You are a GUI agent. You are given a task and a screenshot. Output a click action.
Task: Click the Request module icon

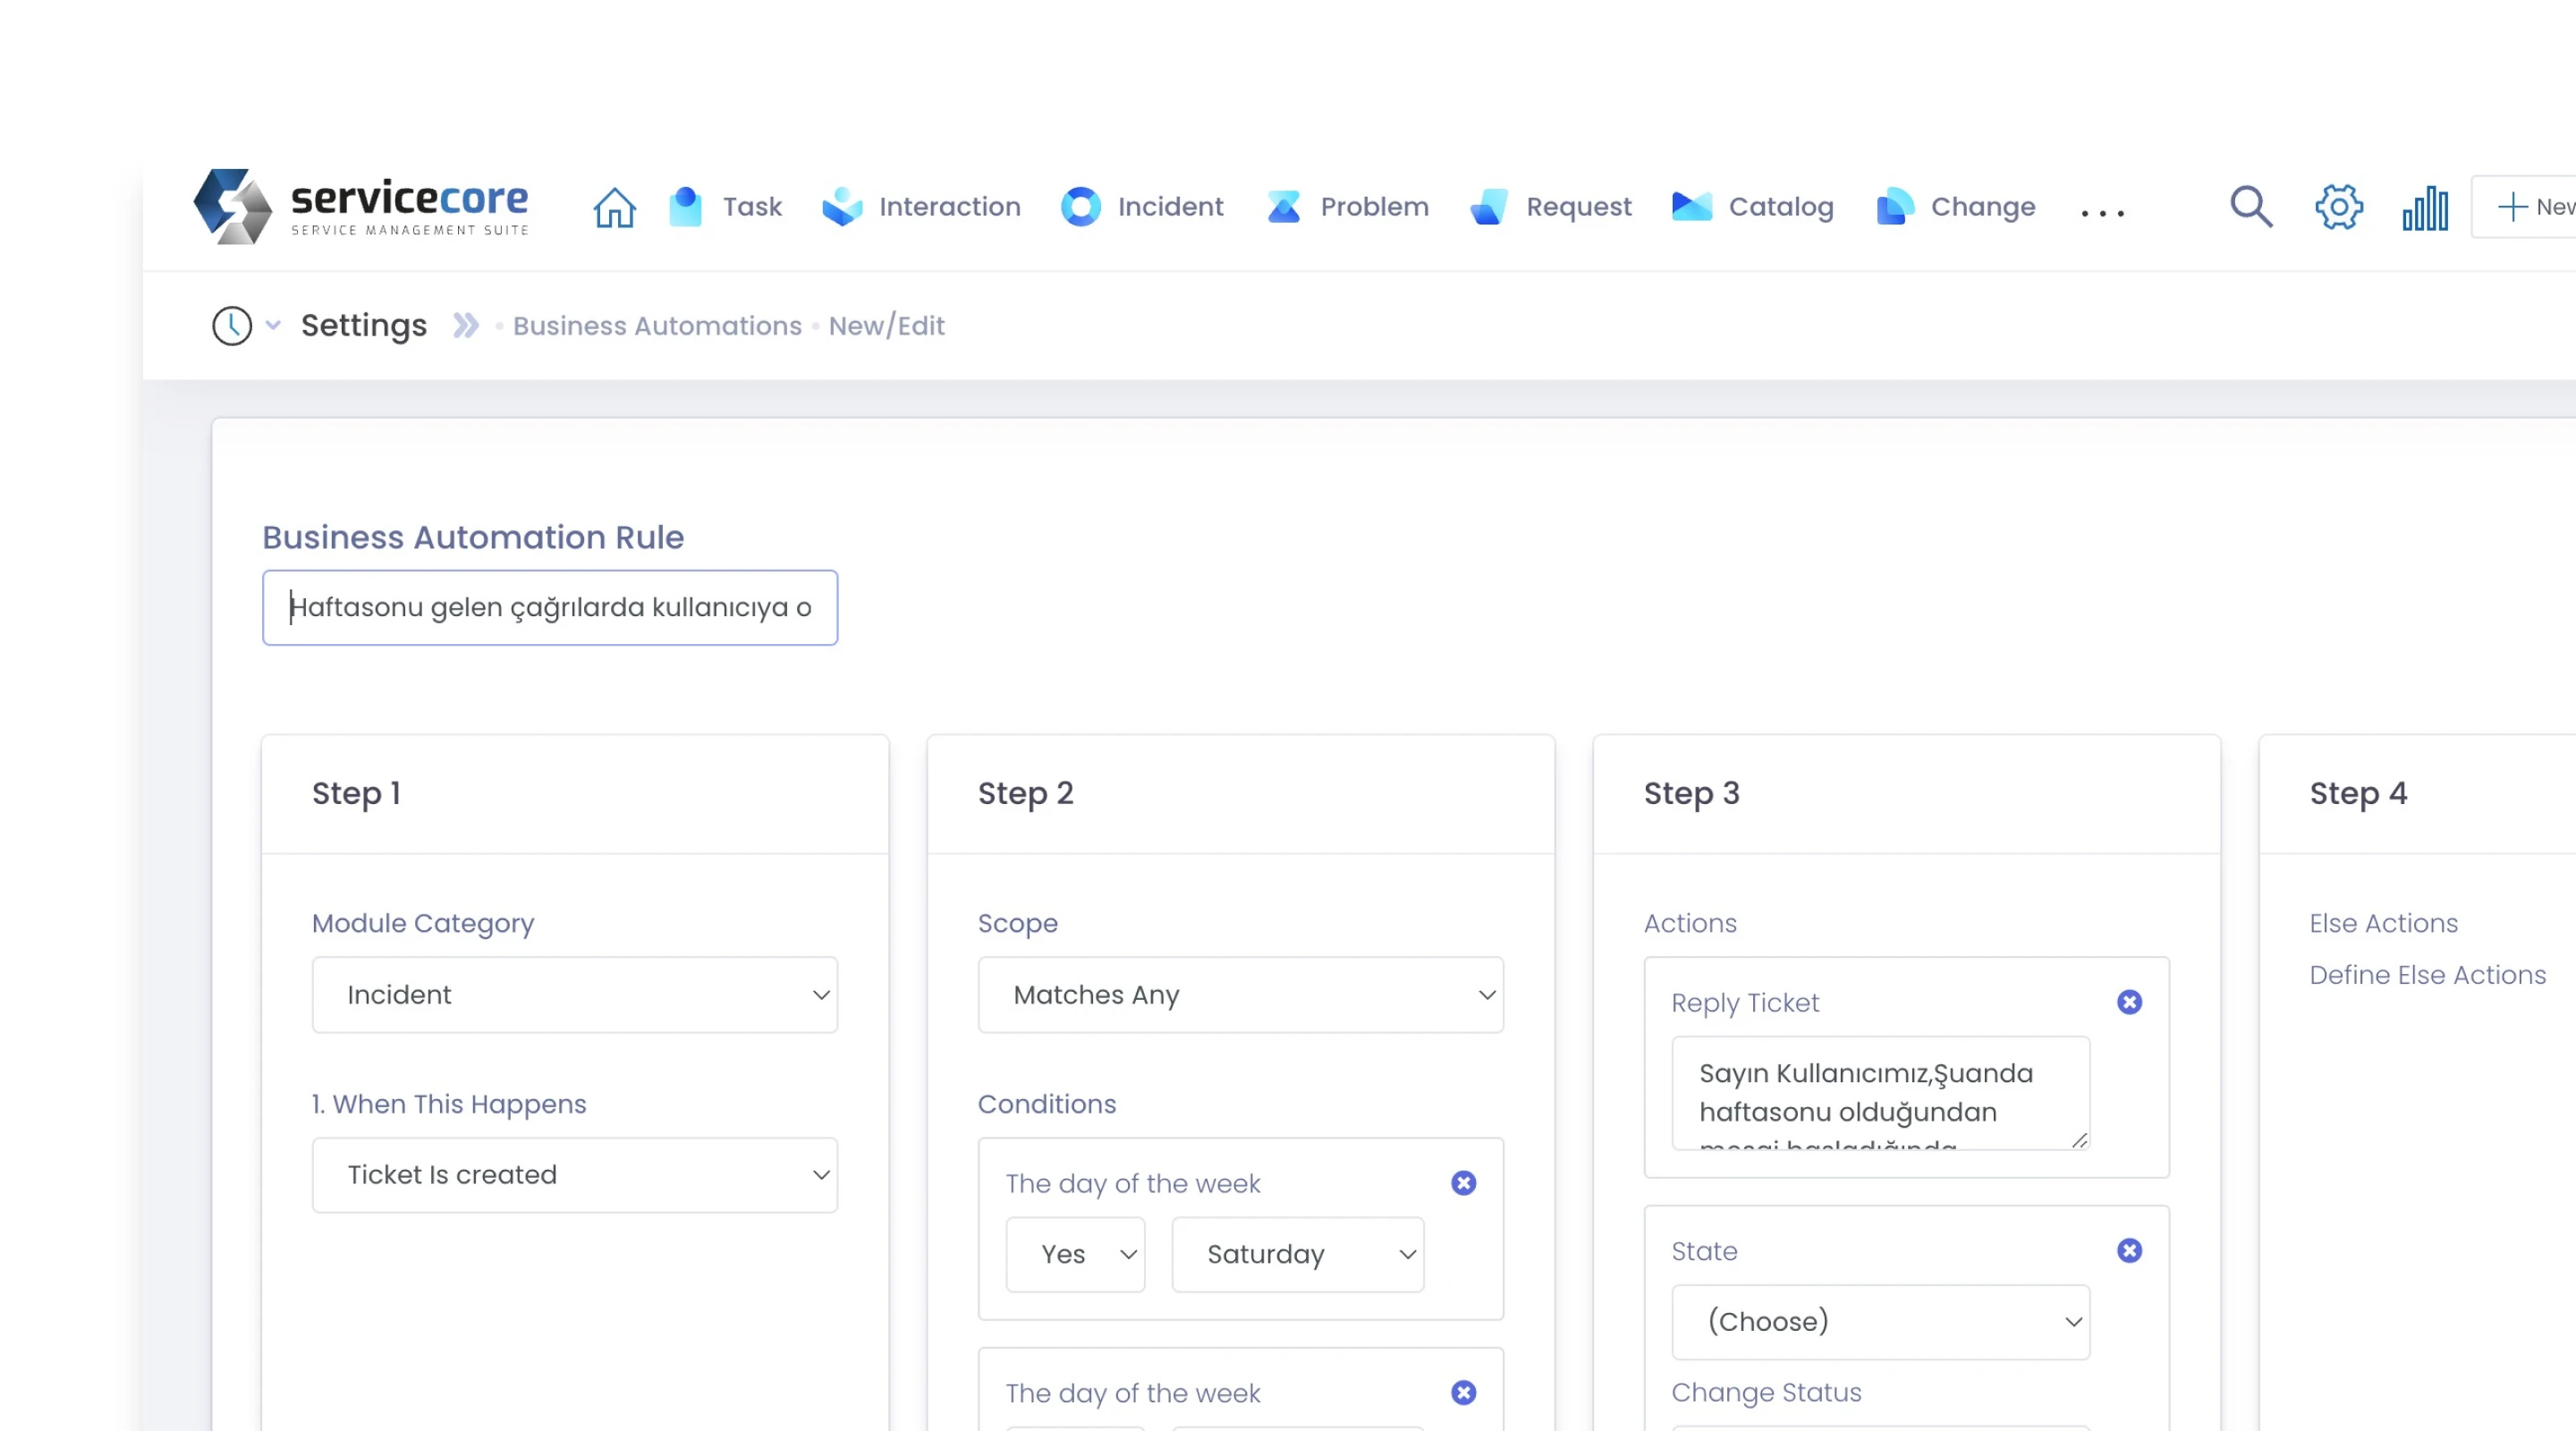point(1489,207)
